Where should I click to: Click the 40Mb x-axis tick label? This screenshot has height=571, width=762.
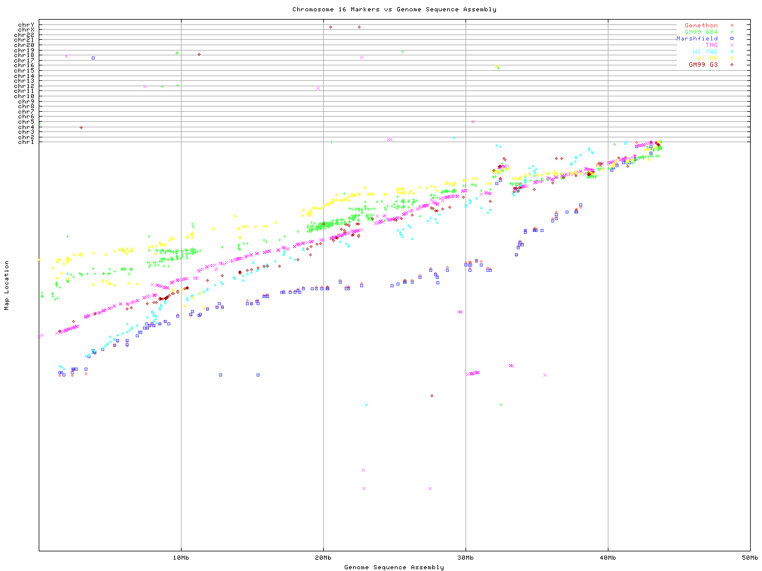608,558
